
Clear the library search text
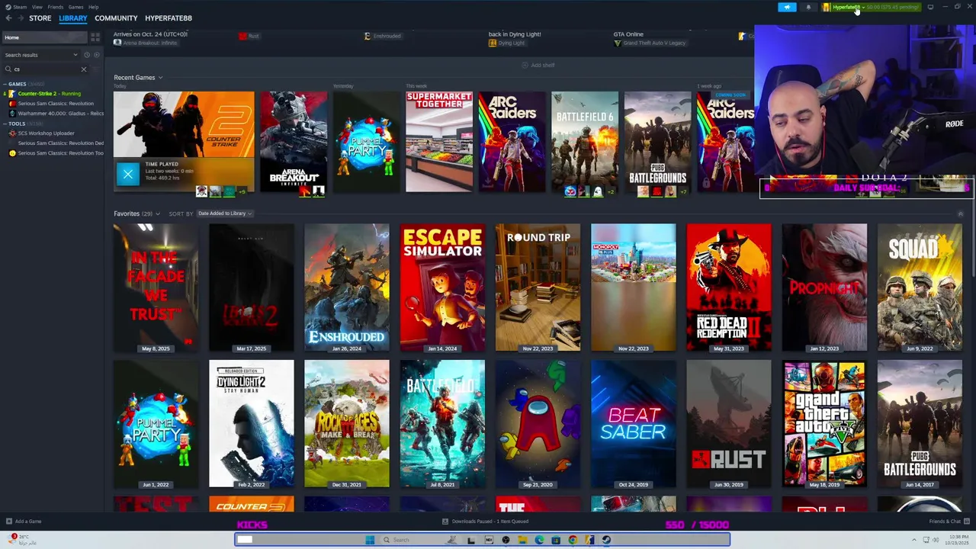tap(84, 69)
